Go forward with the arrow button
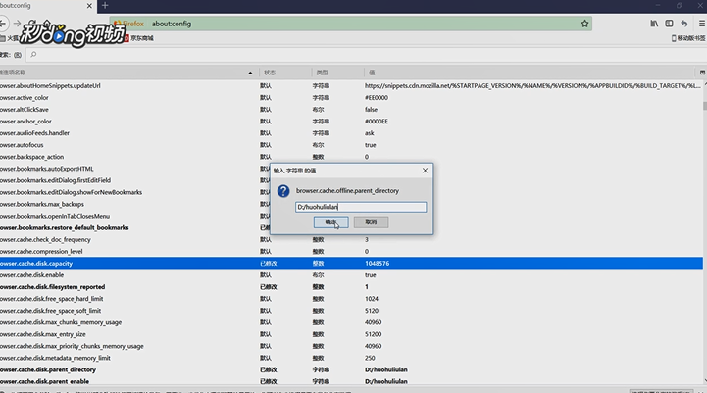 17,23
